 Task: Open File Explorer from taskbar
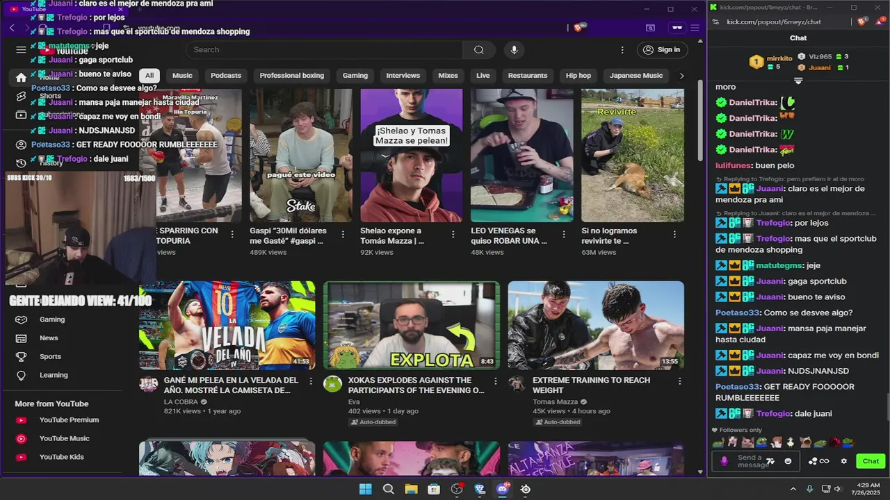(411, 489)
